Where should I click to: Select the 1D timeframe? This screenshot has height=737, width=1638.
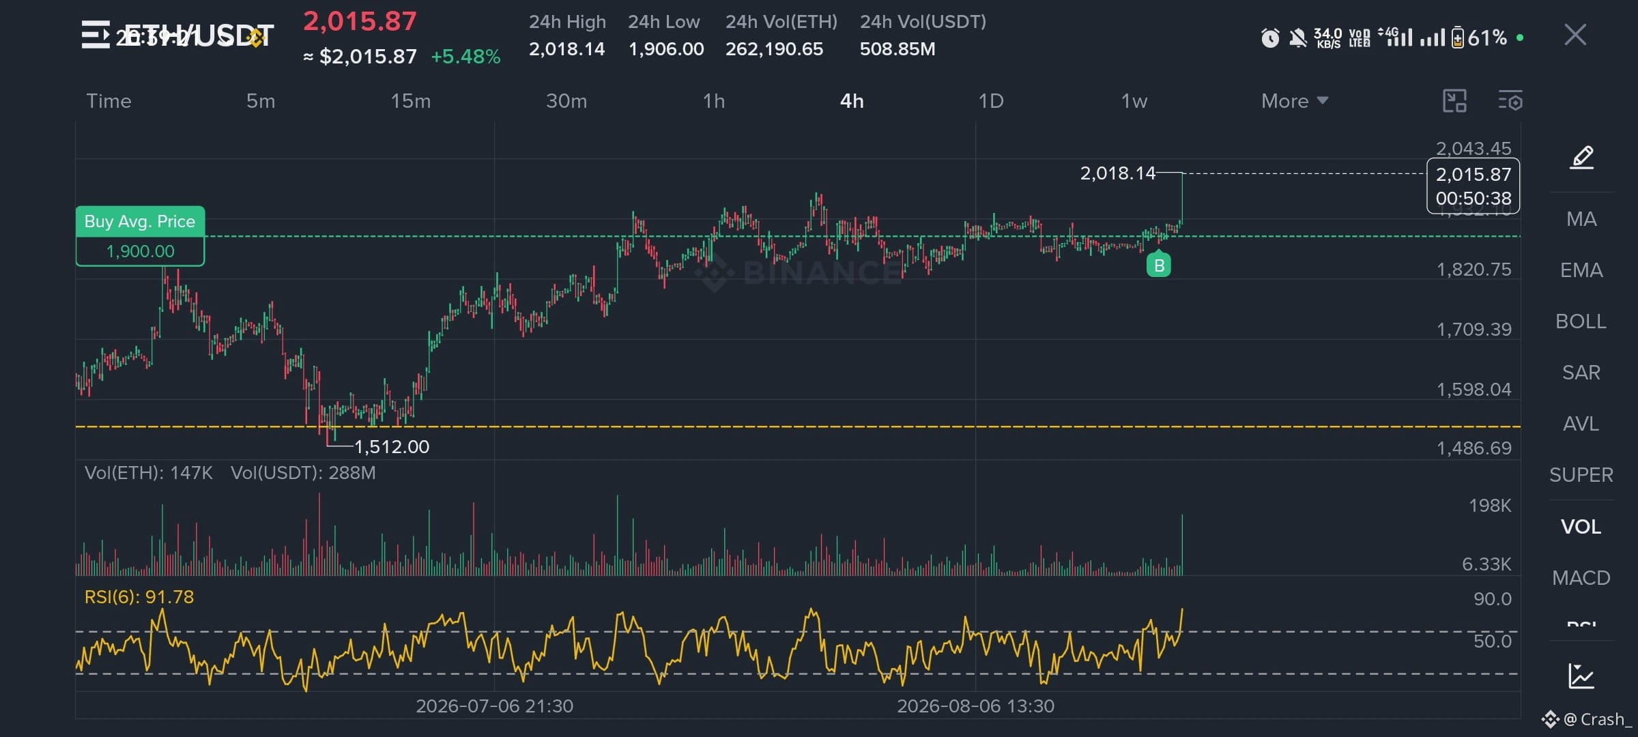991,101
